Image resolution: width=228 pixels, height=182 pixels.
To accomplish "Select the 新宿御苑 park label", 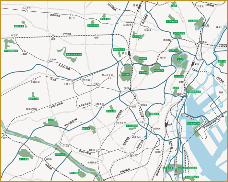I will tap(143, 58).
